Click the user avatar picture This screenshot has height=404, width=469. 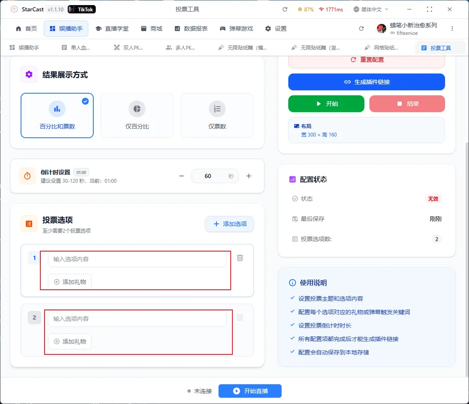[x=382, y=29]
